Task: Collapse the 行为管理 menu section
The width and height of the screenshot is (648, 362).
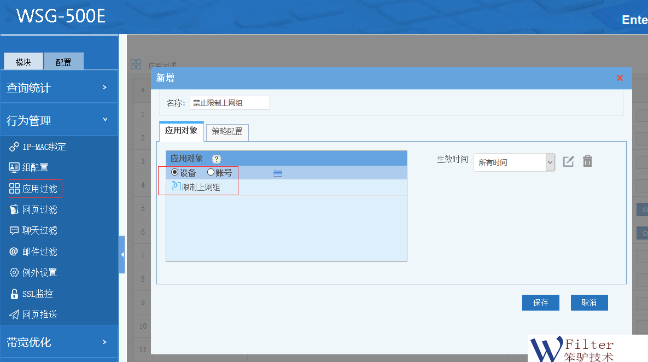Action: (x=59, y=121)
